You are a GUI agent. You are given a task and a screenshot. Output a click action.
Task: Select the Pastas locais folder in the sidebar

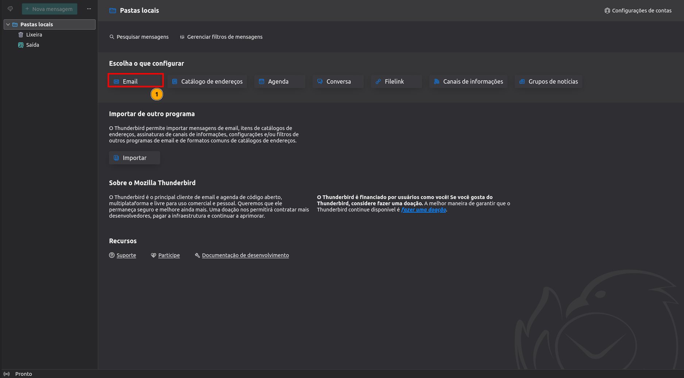(50, 24)
